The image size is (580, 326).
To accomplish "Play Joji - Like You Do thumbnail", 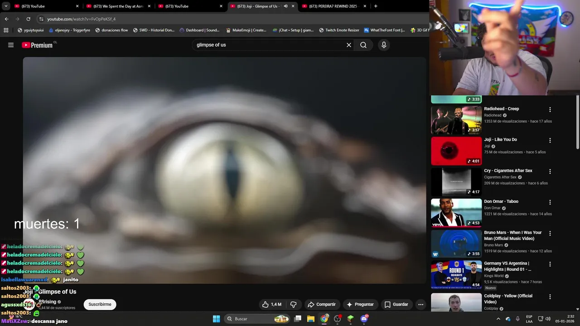I will 456,151.
